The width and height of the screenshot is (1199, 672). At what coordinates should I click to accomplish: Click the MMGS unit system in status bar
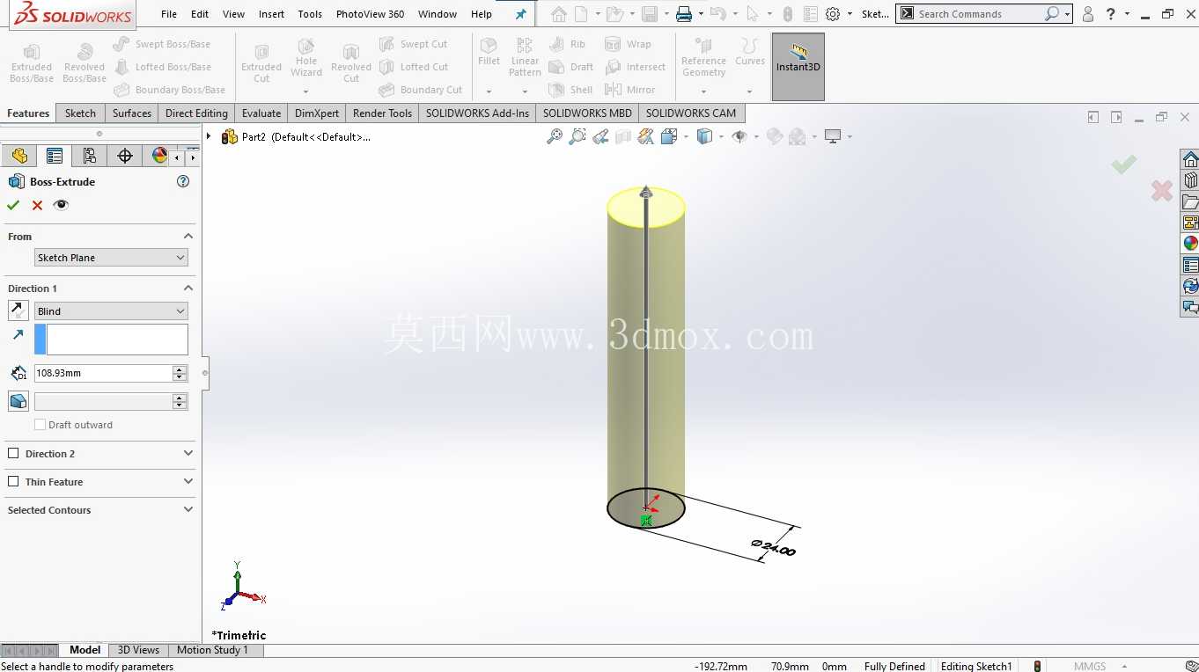1090,666
